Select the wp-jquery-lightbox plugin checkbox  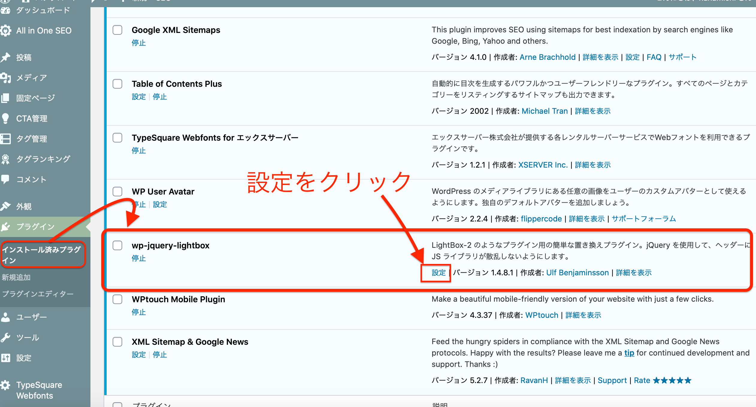click(117, 245)
